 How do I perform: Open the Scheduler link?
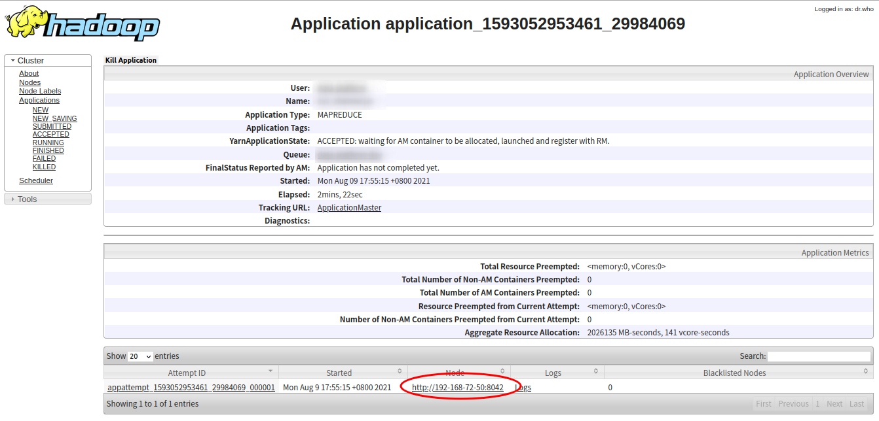tap(36, 180)
